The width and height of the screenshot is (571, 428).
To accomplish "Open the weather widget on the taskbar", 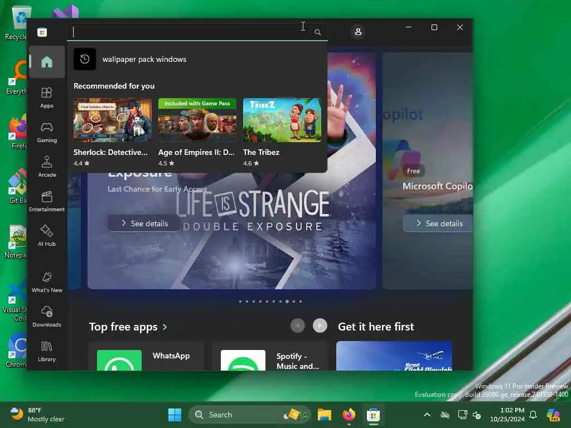I will pyautogui.click(x=37, y=415).
